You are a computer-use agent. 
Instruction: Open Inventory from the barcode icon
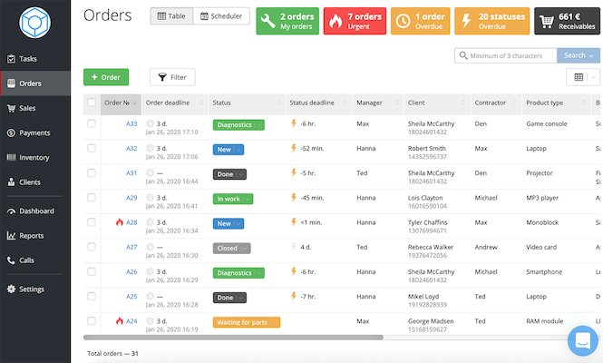coord(12,157)
